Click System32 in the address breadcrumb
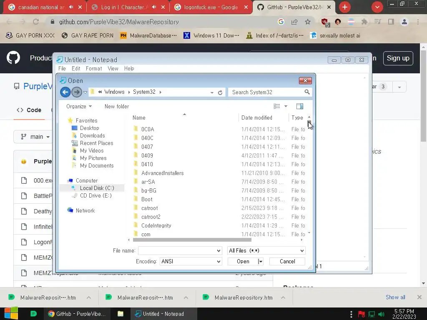The image size is (427, 320). (144, 92)
